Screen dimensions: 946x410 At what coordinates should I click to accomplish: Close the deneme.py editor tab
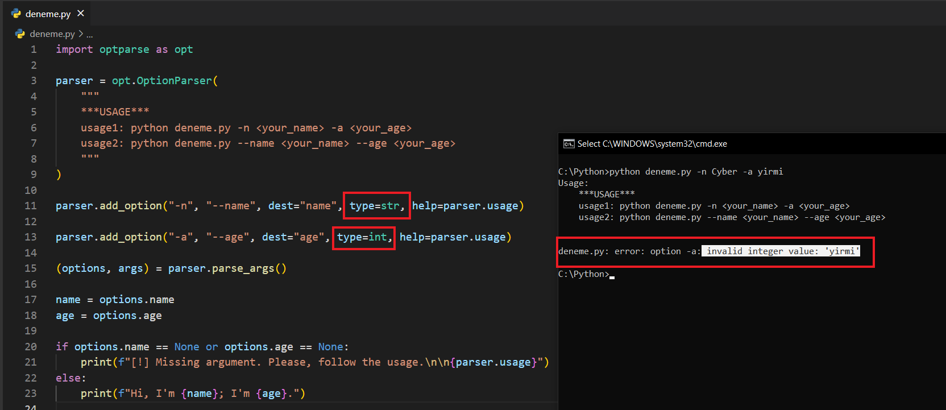point(81,13)
